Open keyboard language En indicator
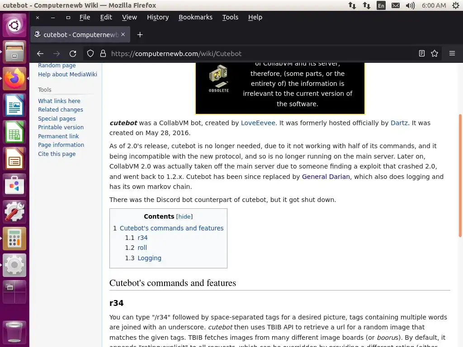The image size is (463, 347). tap(381, 5)
